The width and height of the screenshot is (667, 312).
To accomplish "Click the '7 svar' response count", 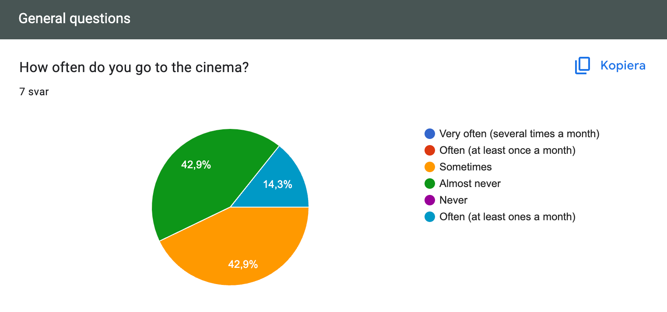I will click(34, 92).
